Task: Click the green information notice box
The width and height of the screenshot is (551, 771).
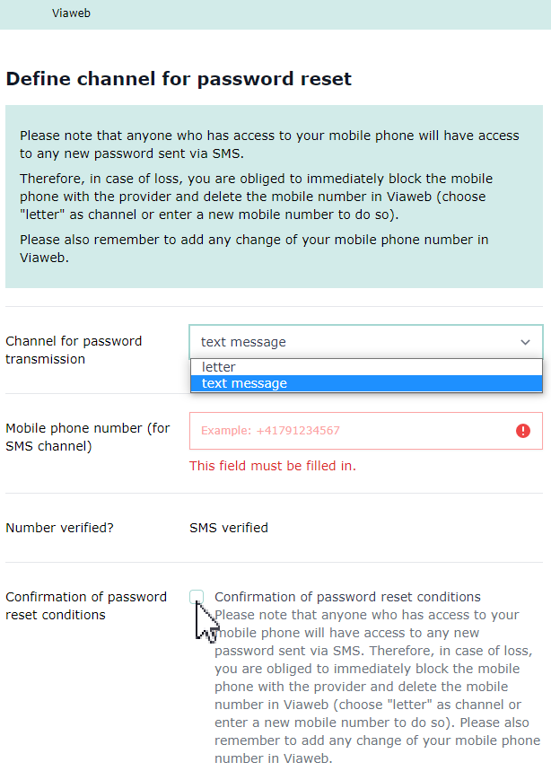Action: coord(274,274)
